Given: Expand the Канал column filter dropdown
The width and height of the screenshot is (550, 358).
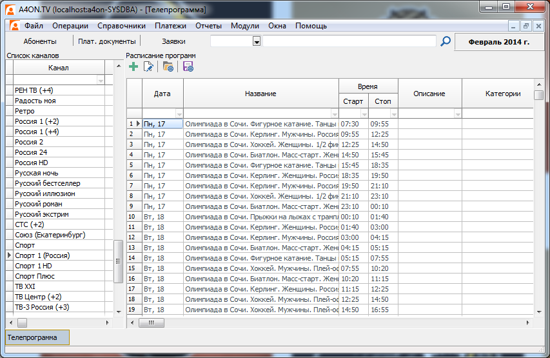Looking at the screenshot, I should pos(100,80).
